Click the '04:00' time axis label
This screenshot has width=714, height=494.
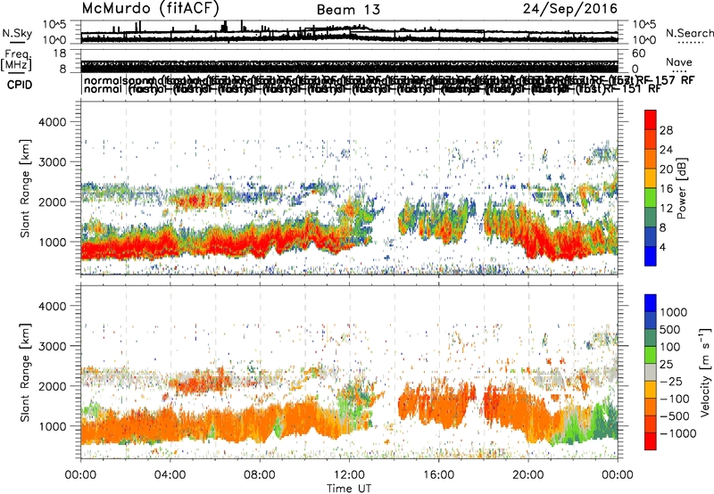[170, 475]
